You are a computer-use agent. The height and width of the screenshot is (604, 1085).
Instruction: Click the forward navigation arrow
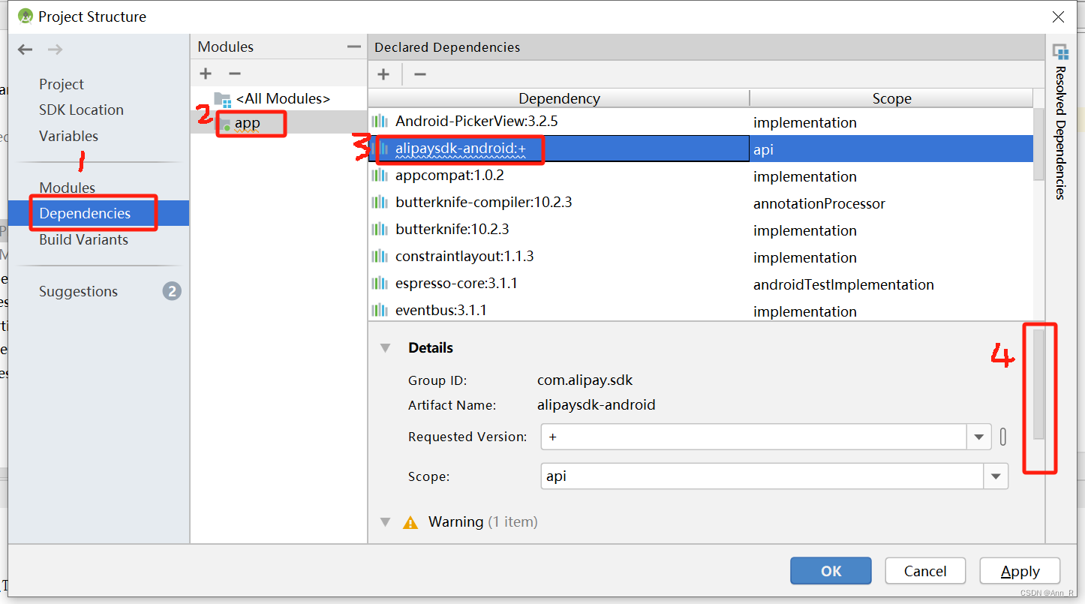pos(55,50)
